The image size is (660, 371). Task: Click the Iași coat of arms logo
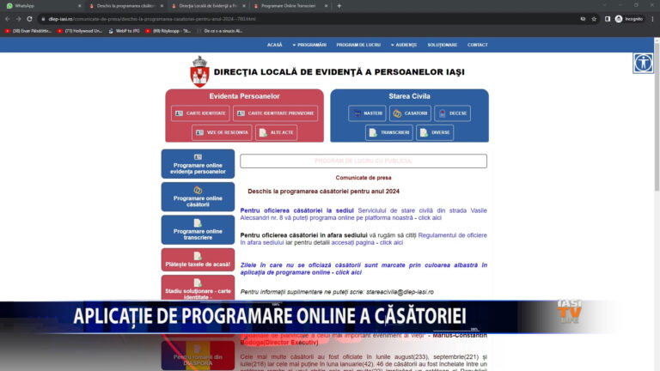(199, 71)
